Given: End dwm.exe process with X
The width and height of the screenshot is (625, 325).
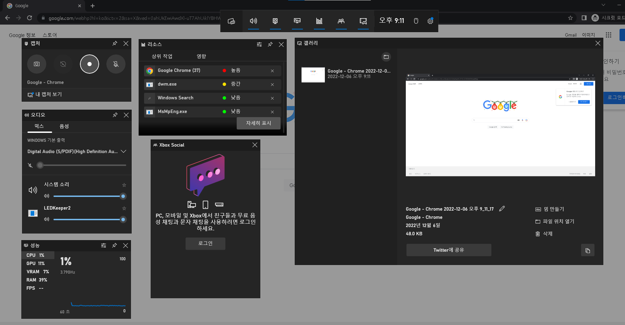Looking at the screenshot, I should click(272, 85).
